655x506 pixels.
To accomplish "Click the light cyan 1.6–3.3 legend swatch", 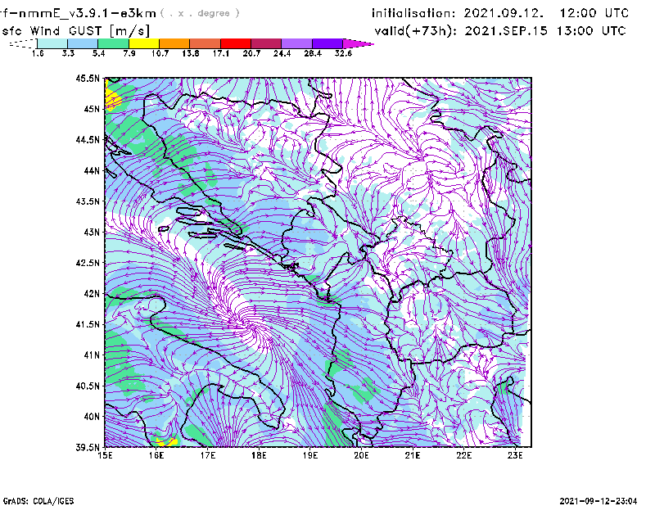I will coord(52,43).
